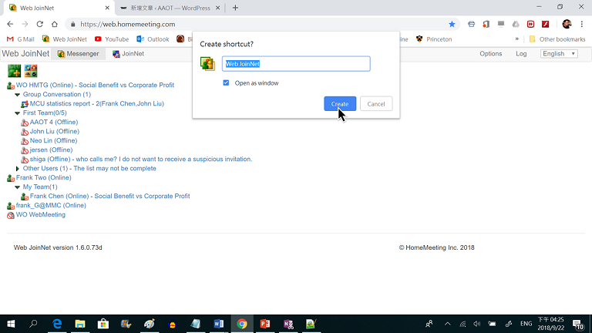Click the shortcut name text field
Image resolution: width=592 pixels, height=333 pixels.
coord(296,64)
